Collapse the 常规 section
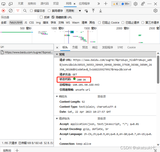The width and height of the screenshot is (160, 152). click(57, 54)
